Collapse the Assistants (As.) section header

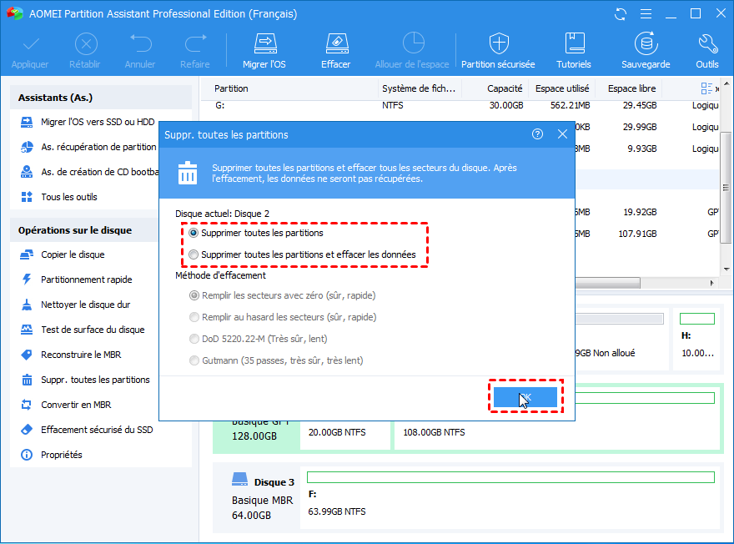(101, 98)
